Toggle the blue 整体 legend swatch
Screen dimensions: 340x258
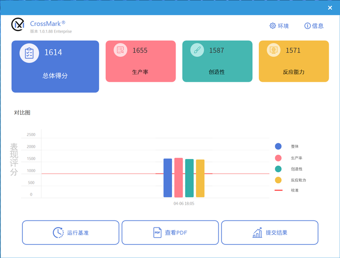point(278,146)
